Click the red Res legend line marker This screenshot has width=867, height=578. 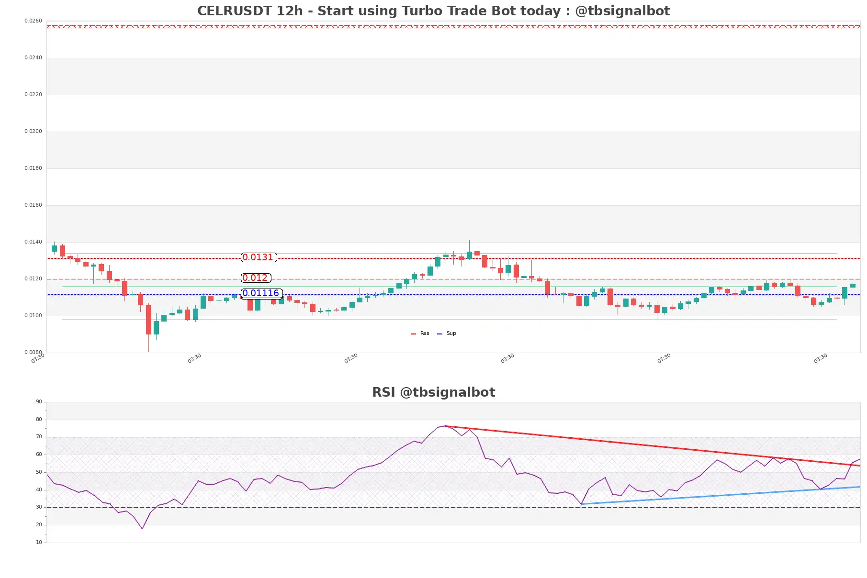413,334
